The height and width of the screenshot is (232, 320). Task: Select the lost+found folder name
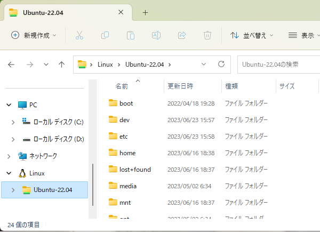coord(135,170)
